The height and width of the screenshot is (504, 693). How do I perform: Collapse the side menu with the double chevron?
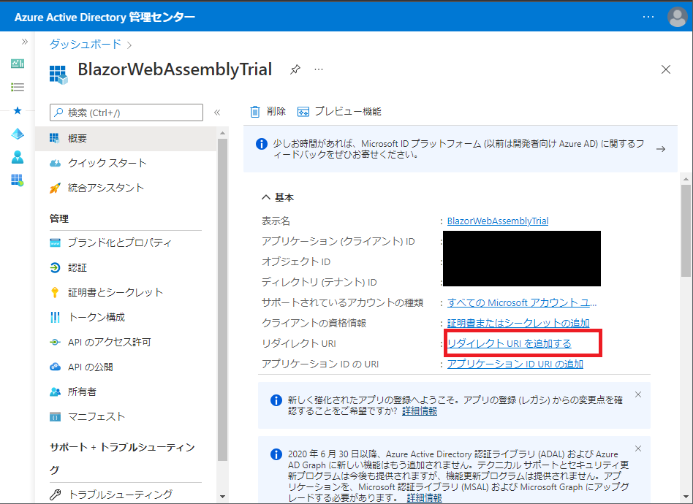coord(217,112)
